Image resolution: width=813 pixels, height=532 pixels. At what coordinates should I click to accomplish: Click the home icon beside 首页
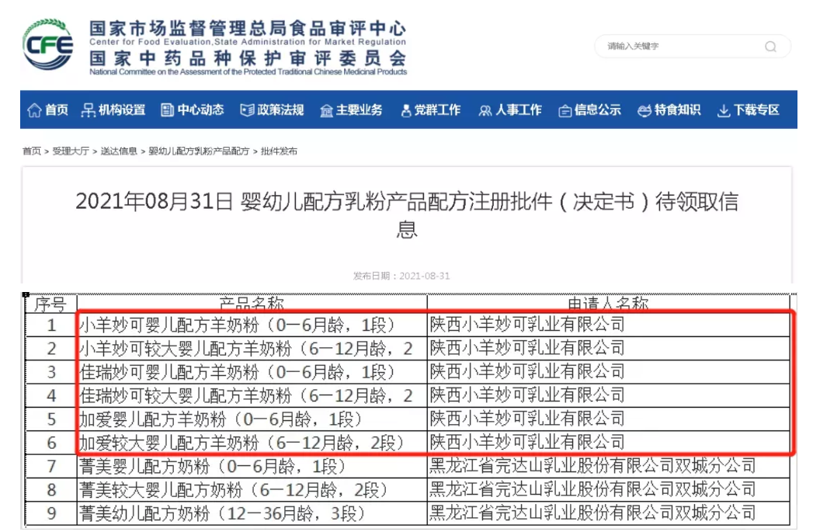tap(34, 110)
